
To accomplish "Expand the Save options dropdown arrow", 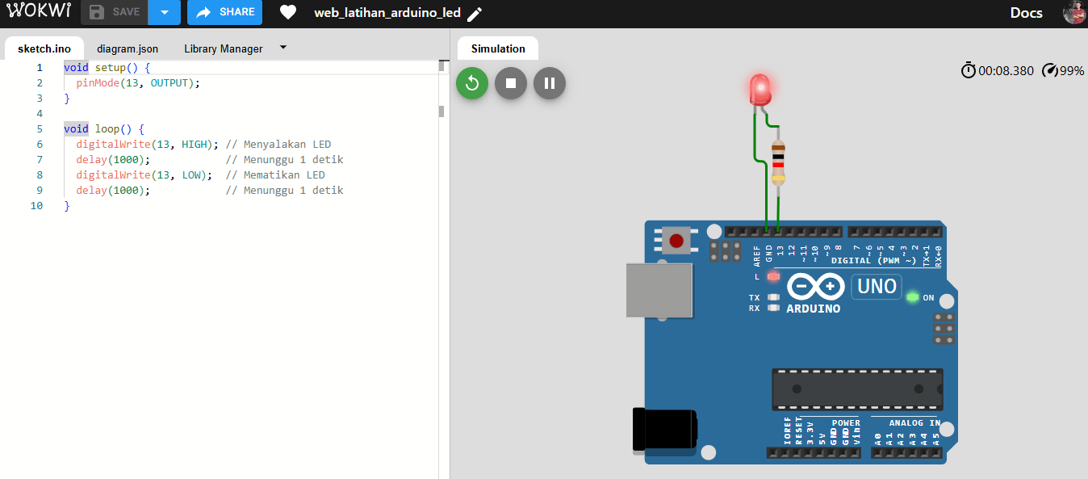I will 165,12.
